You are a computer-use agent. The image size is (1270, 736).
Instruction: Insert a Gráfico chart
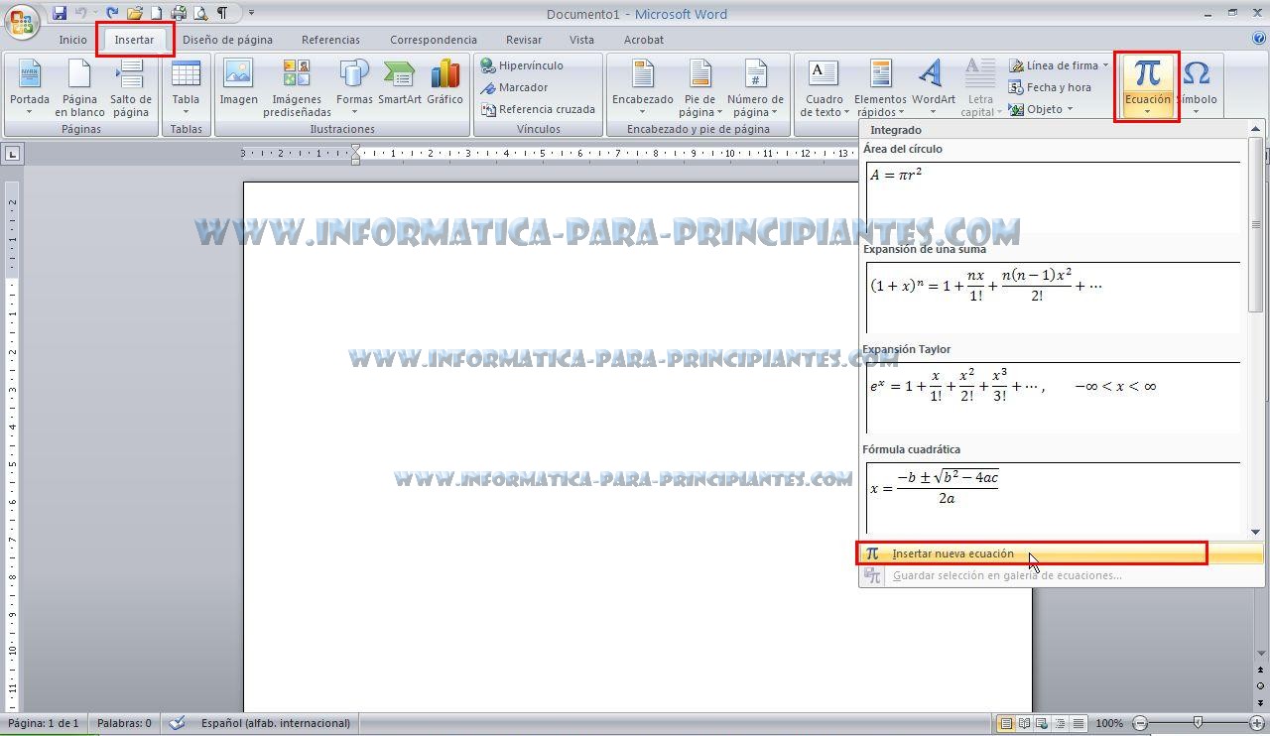(x=444, y=84)
